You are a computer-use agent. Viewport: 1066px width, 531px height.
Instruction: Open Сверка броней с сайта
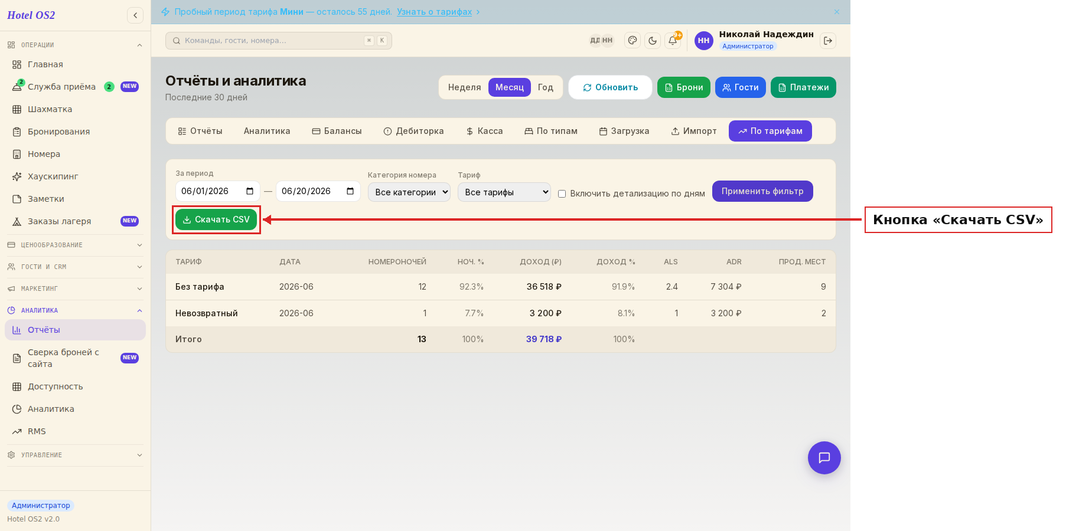pos(75,358)
